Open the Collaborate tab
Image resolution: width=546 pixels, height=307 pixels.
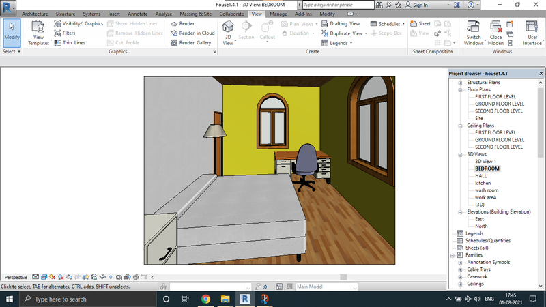[x=231, y=14]
